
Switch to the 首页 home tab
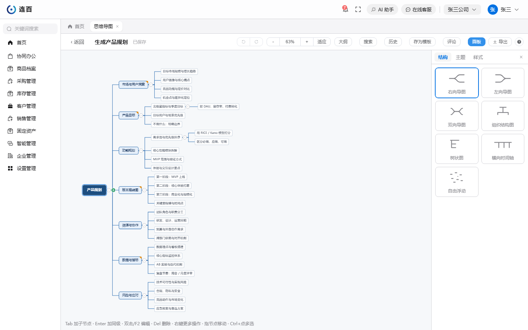pos(76,26)
